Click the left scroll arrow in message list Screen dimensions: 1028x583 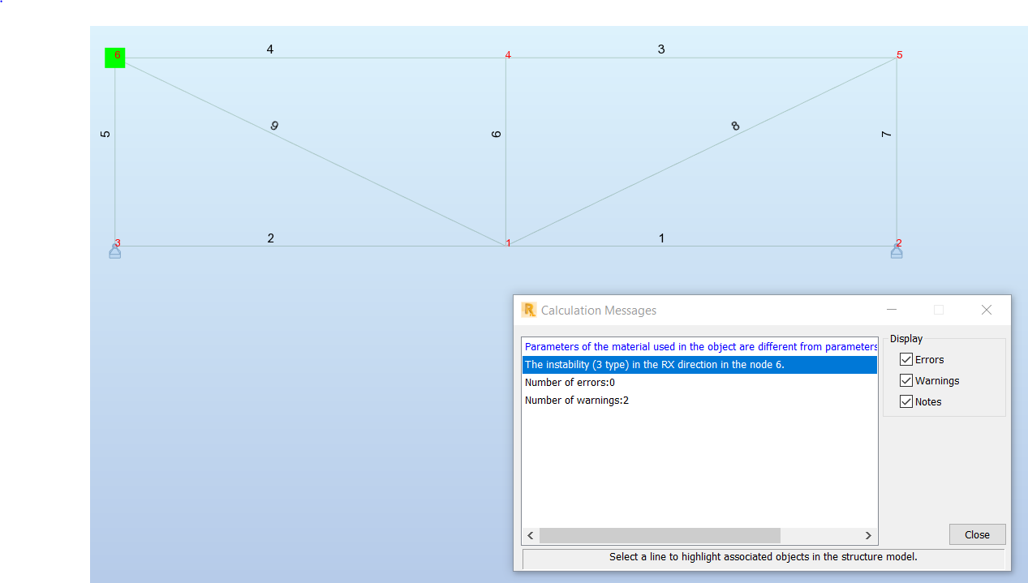coord(530,535)
